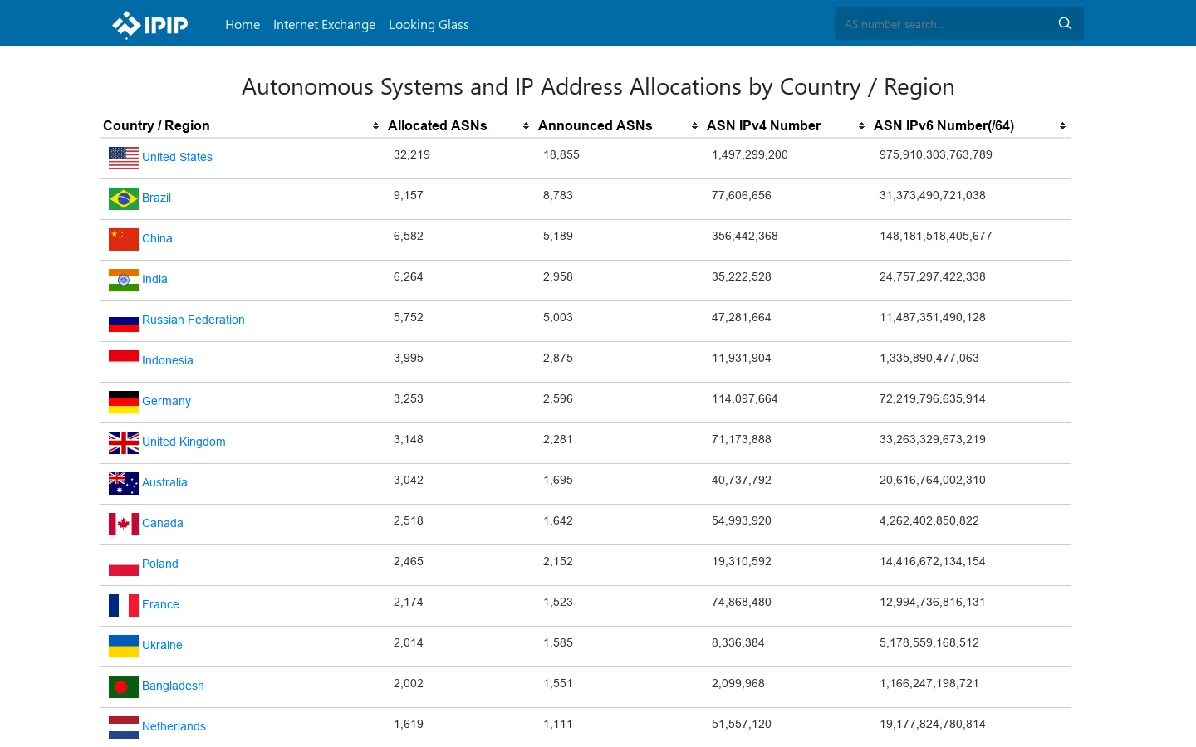This screenshot has width=1196, height=747.
Task: Open the Germany country link
Action: (x=166, y=401)
